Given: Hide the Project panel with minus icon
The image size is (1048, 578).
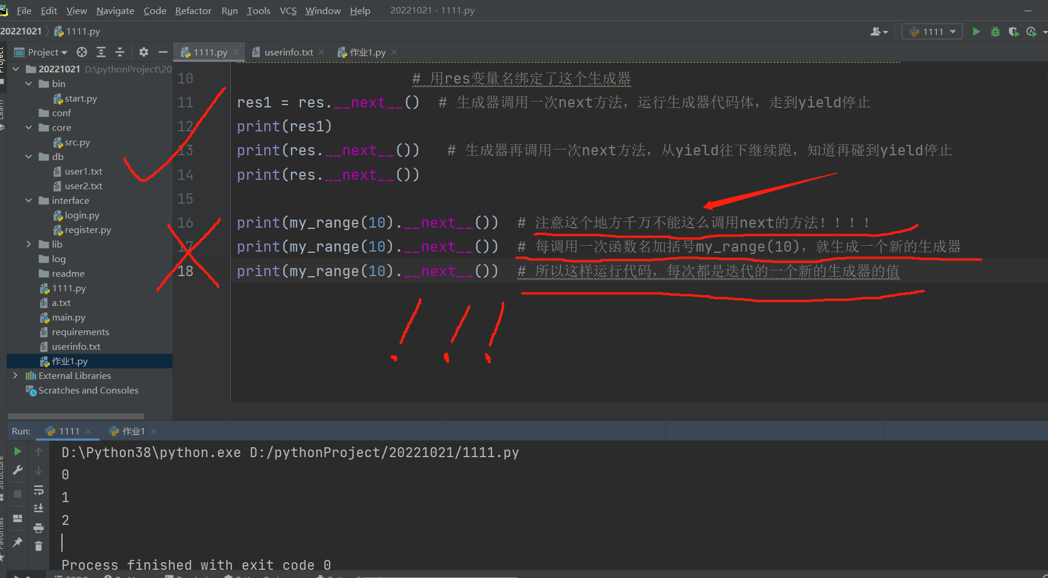Looking at the screenshot, I should point(163,52).
